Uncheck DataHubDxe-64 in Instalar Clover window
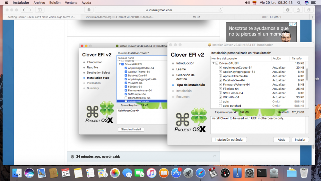321x181 pixels. click(x=220, y=80)
